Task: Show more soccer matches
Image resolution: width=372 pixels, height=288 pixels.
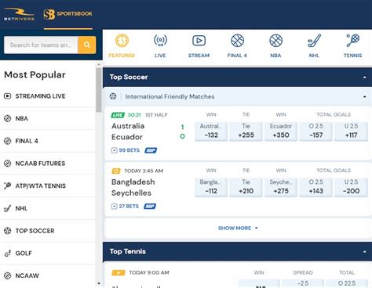Action: tap(238, 229)
